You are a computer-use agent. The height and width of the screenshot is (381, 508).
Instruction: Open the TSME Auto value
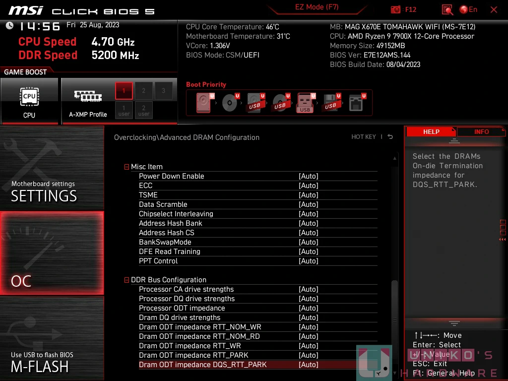[x=309, y=195]
